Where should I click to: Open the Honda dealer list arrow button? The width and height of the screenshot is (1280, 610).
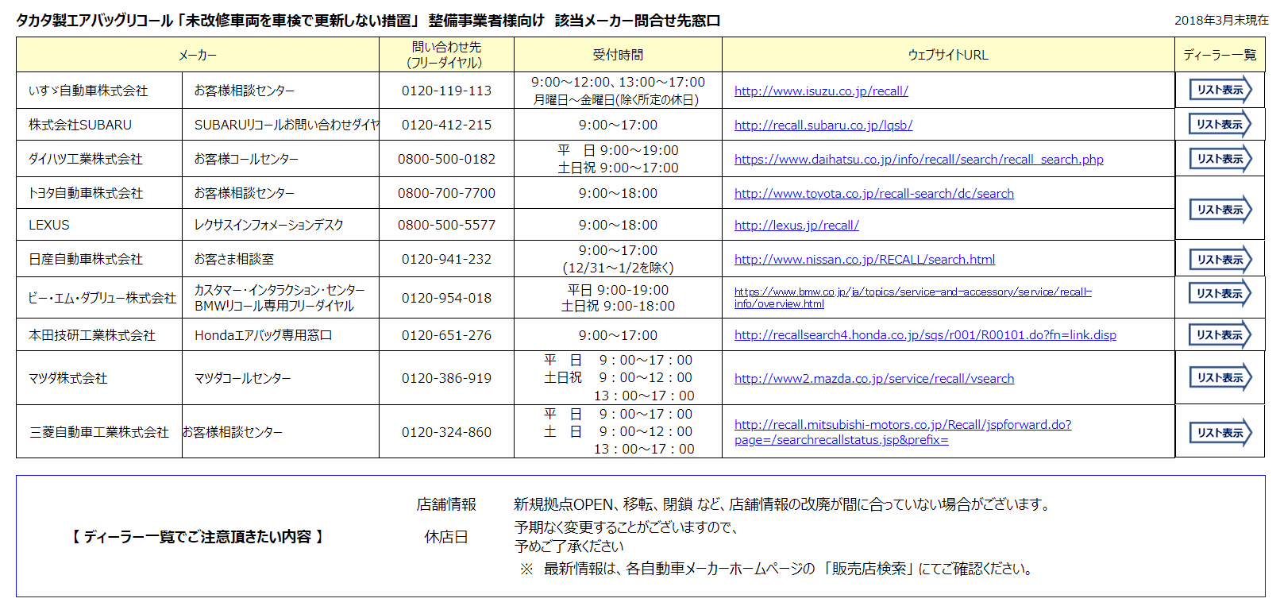click(x=1220, y=335)
